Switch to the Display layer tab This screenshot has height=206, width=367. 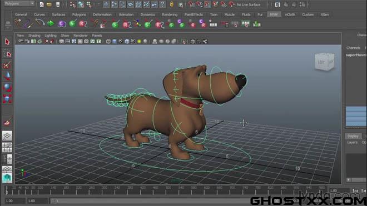[x=353, y=136]
